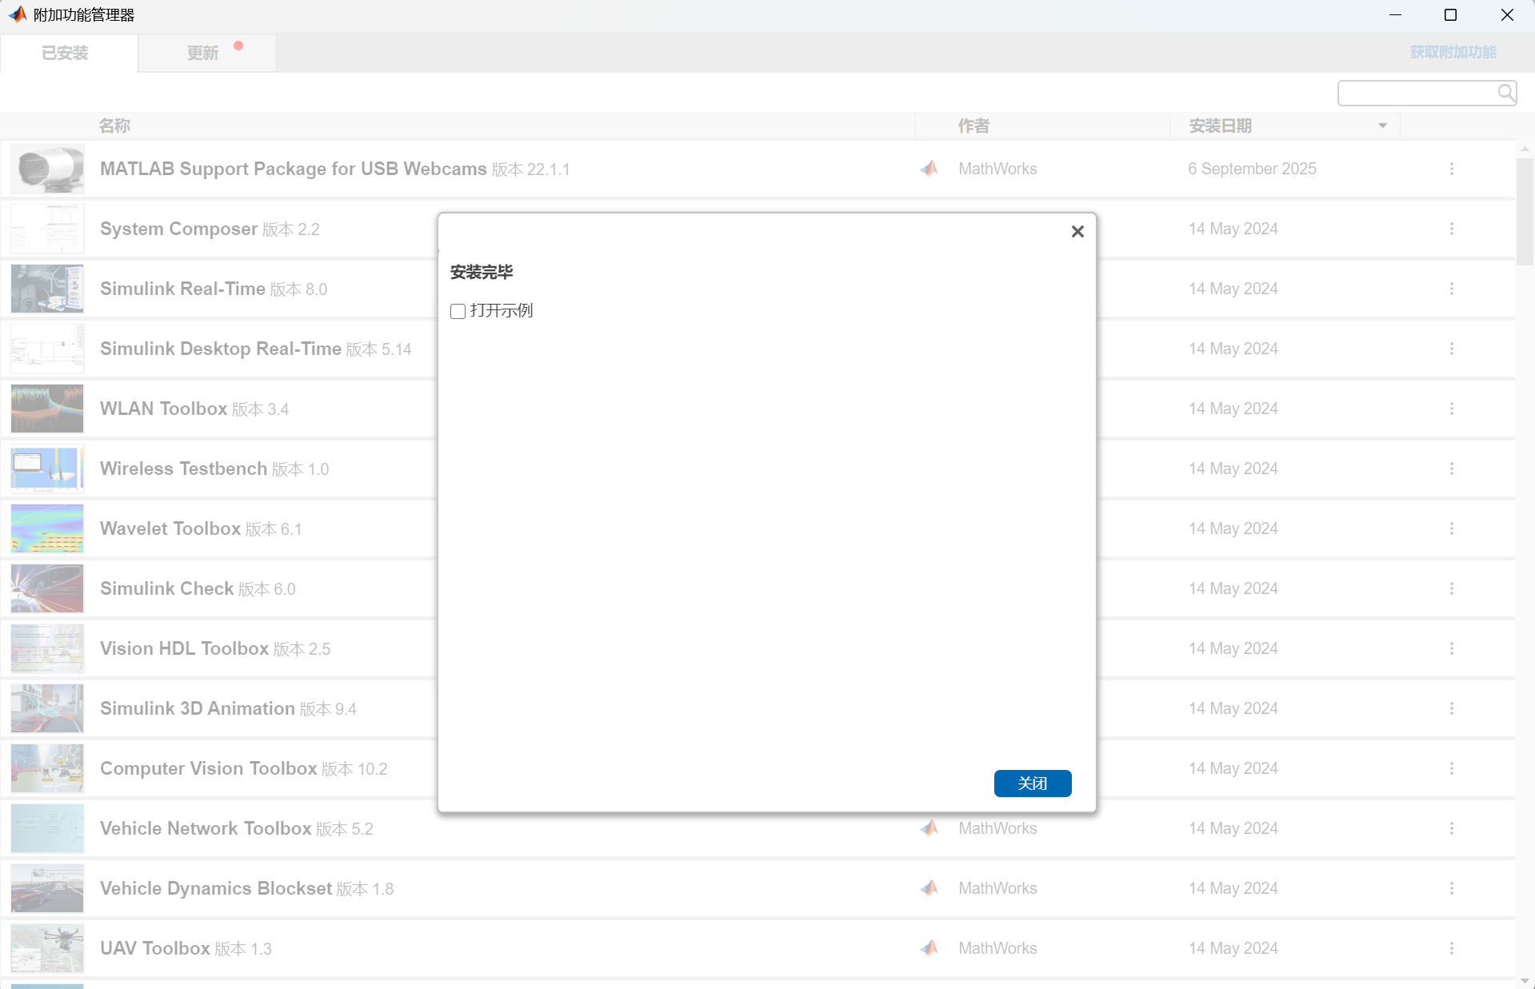Click the Vehicle Dynamics Blockset thumbnail
The image size is (1535, 989).
(x=47, y=888)
